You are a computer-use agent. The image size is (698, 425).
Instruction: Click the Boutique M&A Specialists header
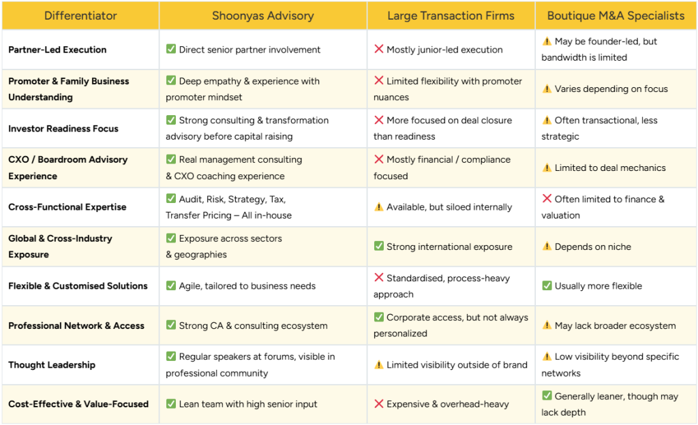coord(616,16)
